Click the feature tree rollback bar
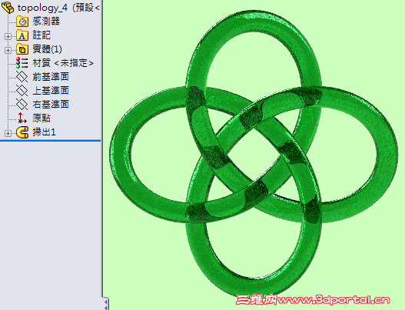The width and height of the screenshot is (405, 310). coord(50,141)
